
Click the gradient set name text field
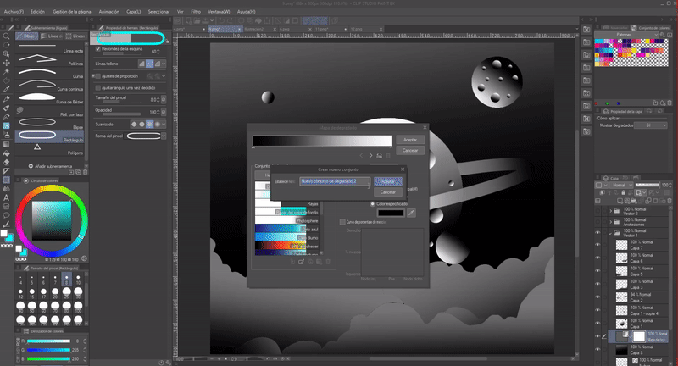pos(334,181)
